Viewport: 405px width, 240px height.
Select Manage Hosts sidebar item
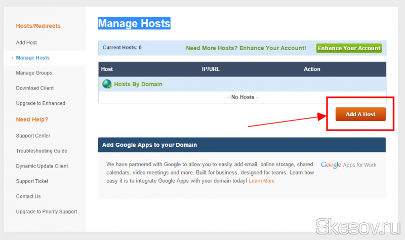pyautogui.click(x=32, y=58)
